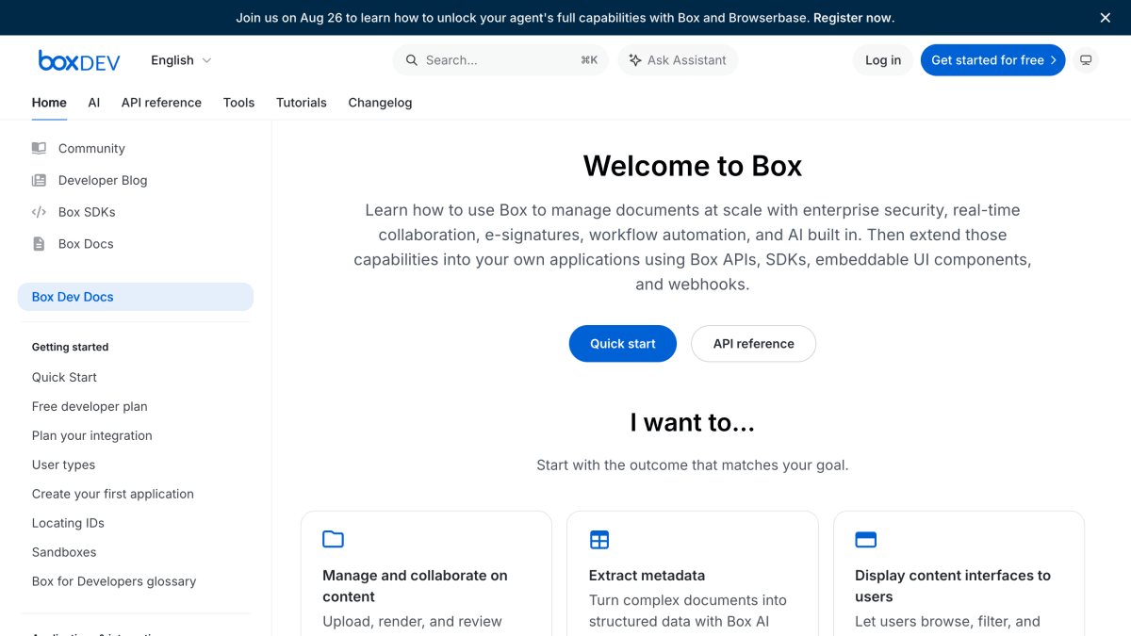Click the API reference outlined button
The image size is (1131, 636).
(753, 344)
